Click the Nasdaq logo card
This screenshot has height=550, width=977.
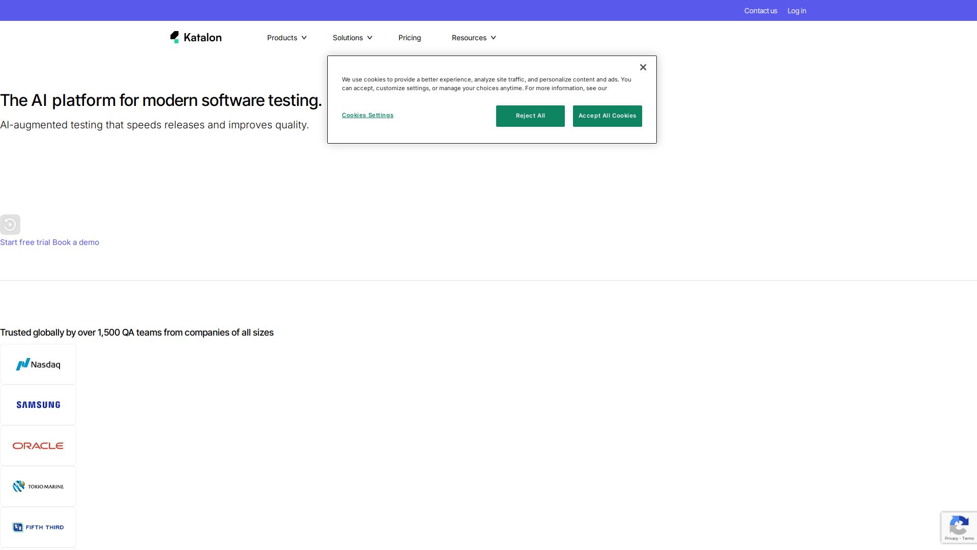pyautogui.click(x=38, y=364)
